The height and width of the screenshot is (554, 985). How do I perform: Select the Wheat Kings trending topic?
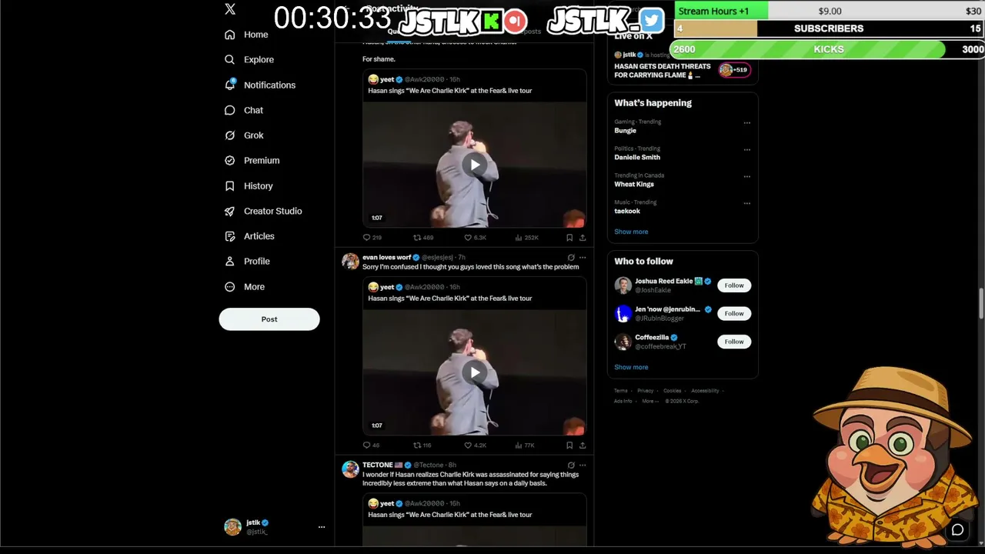pyautogui.click(x=634, y=185)
